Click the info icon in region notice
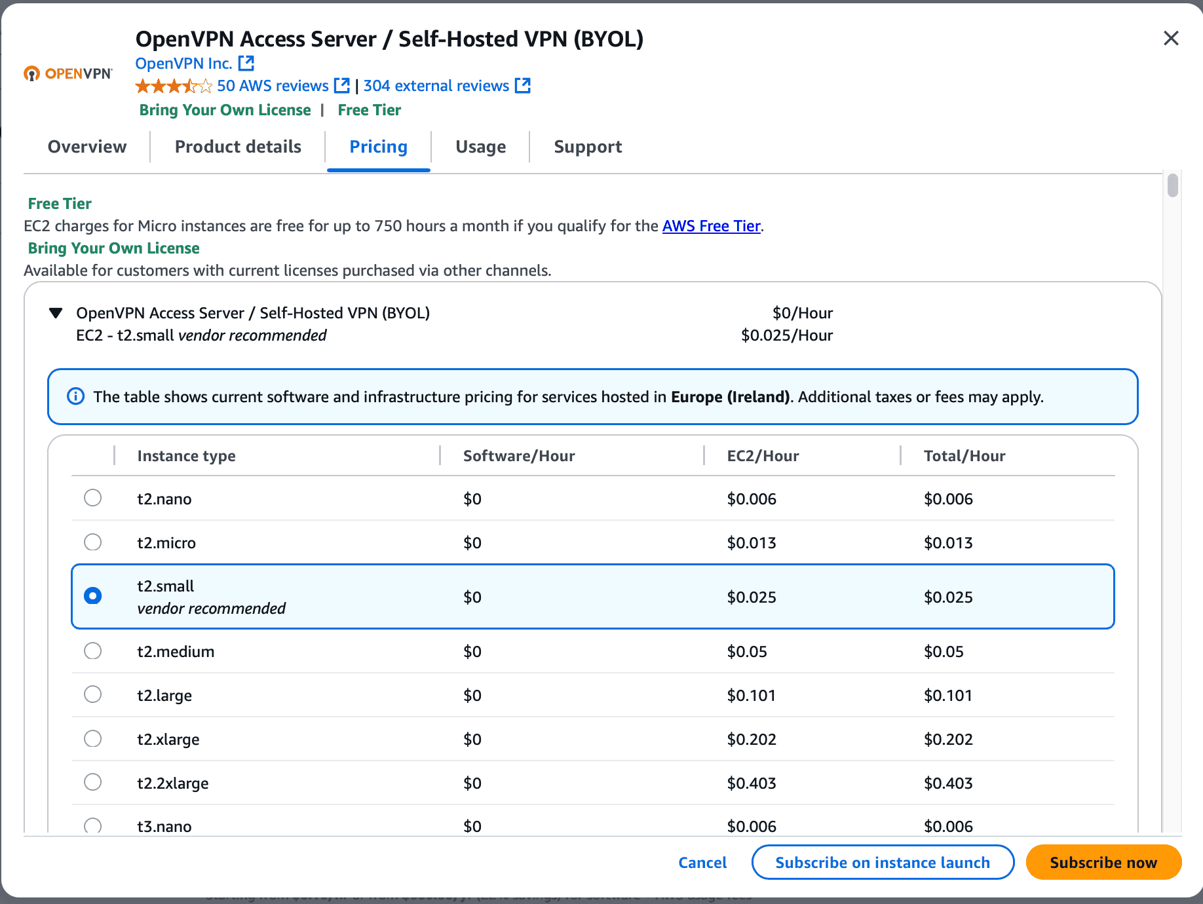The height and width of the screenshot is (904, 1203). click(76, 397)
